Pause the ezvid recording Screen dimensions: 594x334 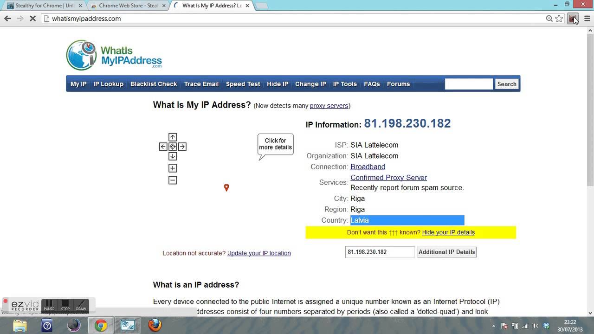(49, 305)
